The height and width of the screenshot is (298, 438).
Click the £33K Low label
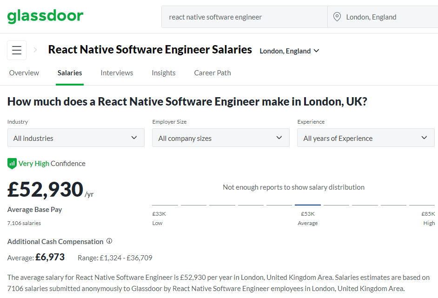[159, 218]
